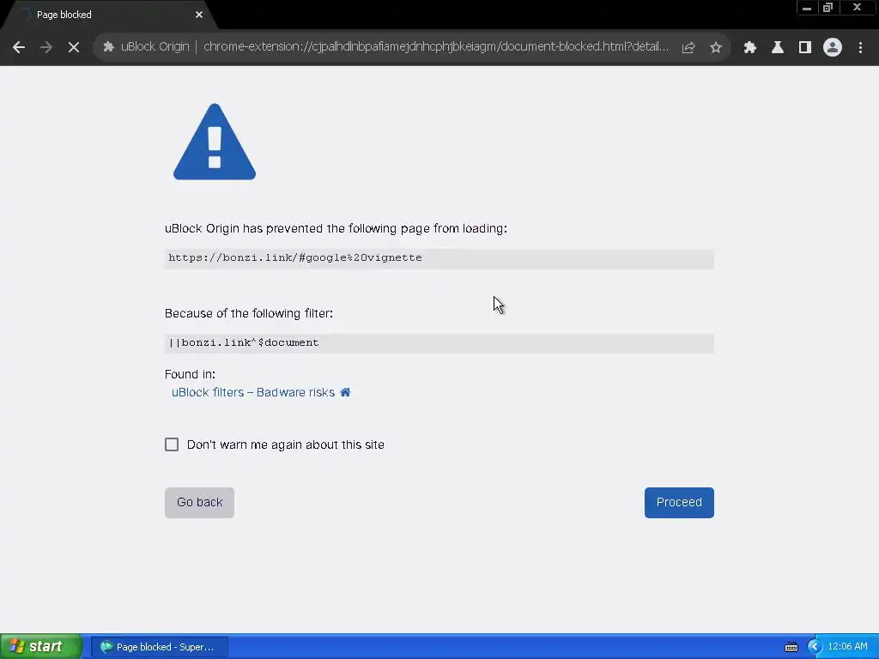This screenshot has width=879, height=659.
Task: Select the blocked URL bonzi.link text
Action: click(295, 257)
